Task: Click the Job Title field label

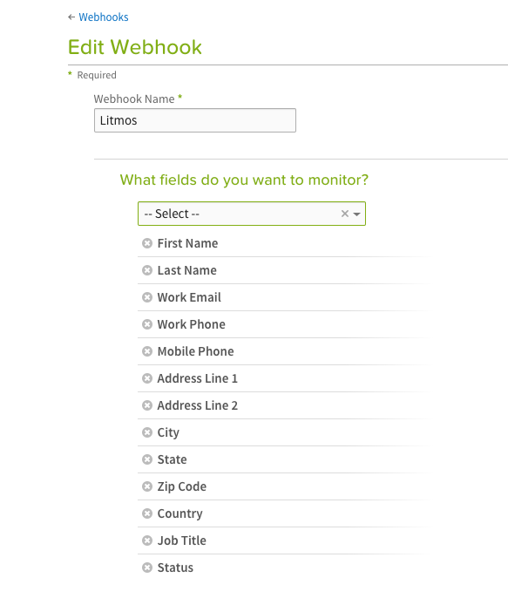Action: click(181, 540)
